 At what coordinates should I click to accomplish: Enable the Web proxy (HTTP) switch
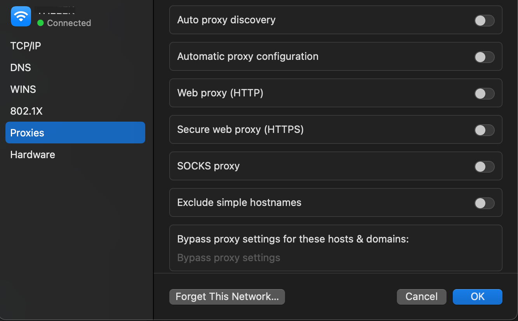(x=484, y=93)
